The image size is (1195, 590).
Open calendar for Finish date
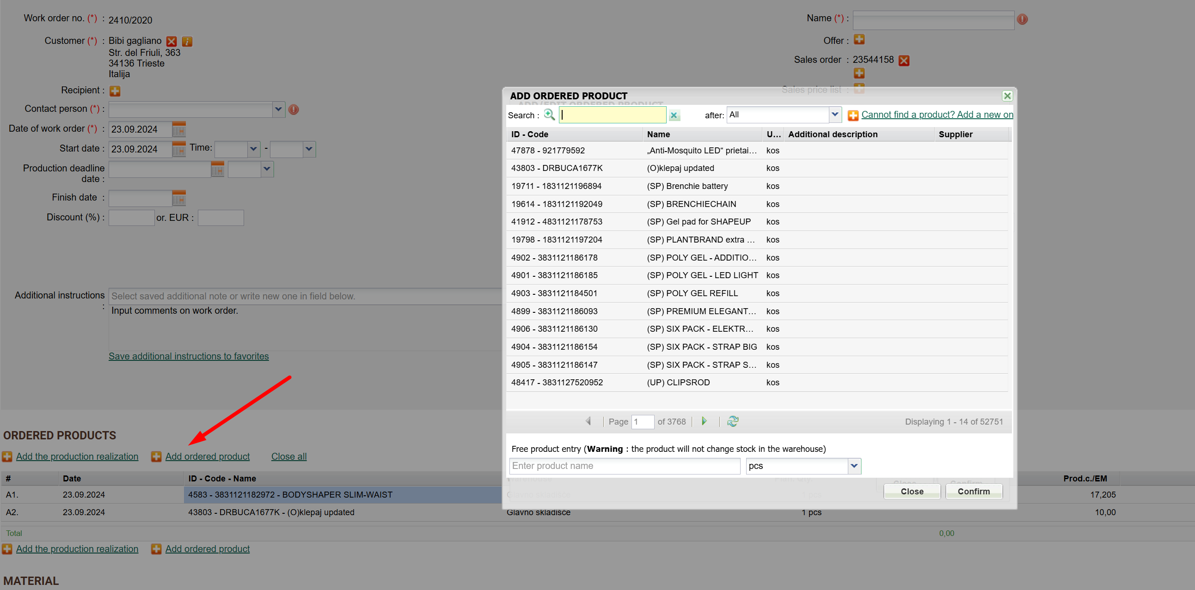pos(178,198)
